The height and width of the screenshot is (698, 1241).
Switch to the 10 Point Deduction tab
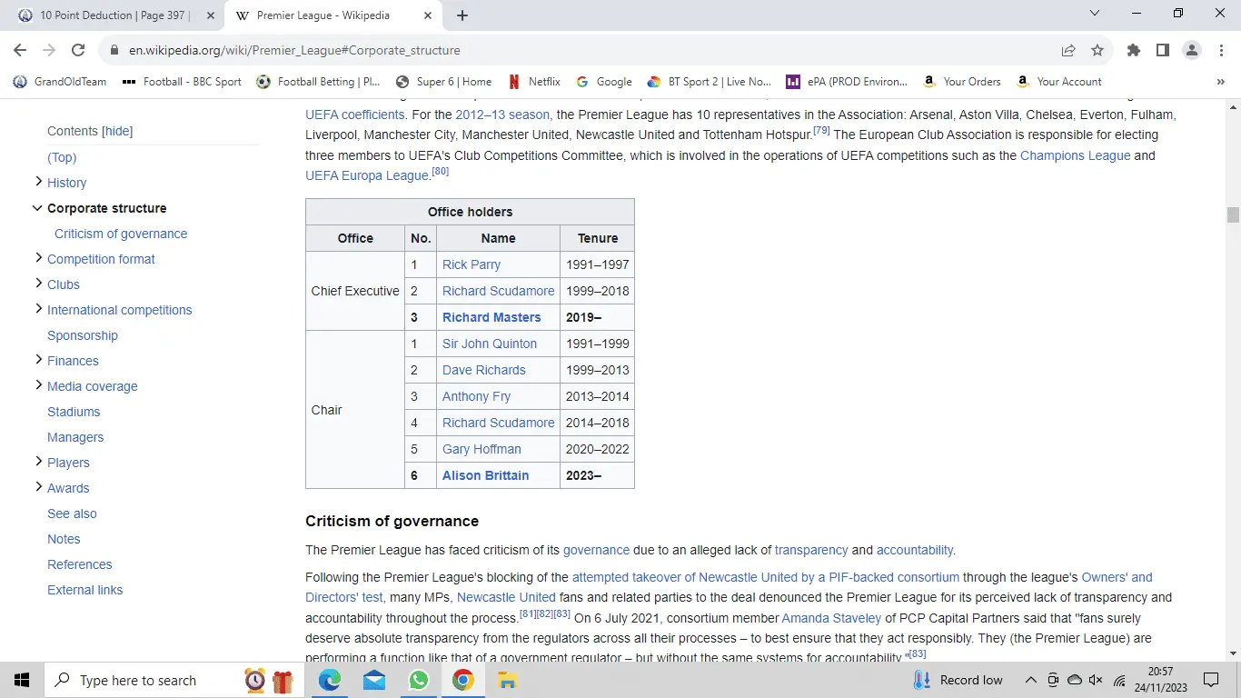pos(109,15)
